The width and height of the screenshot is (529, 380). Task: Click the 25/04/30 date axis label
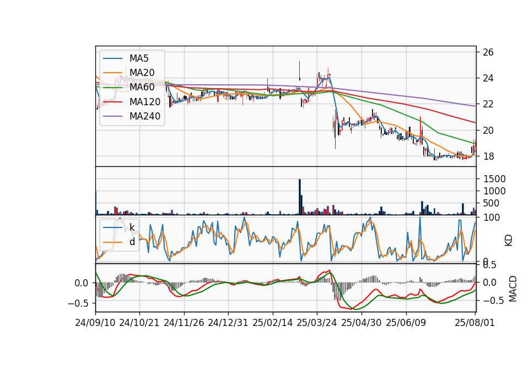(361, 323)
